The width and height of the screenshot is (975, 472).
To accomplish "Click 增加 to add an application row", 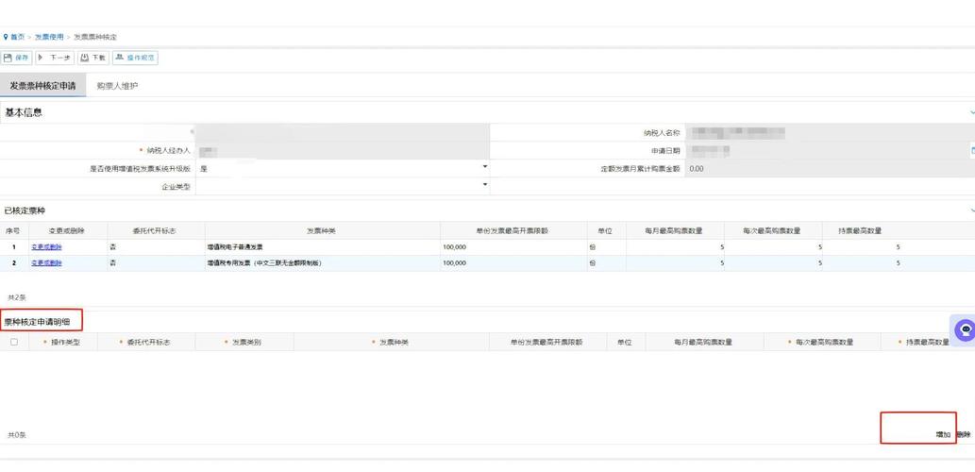I will point(942,434).
